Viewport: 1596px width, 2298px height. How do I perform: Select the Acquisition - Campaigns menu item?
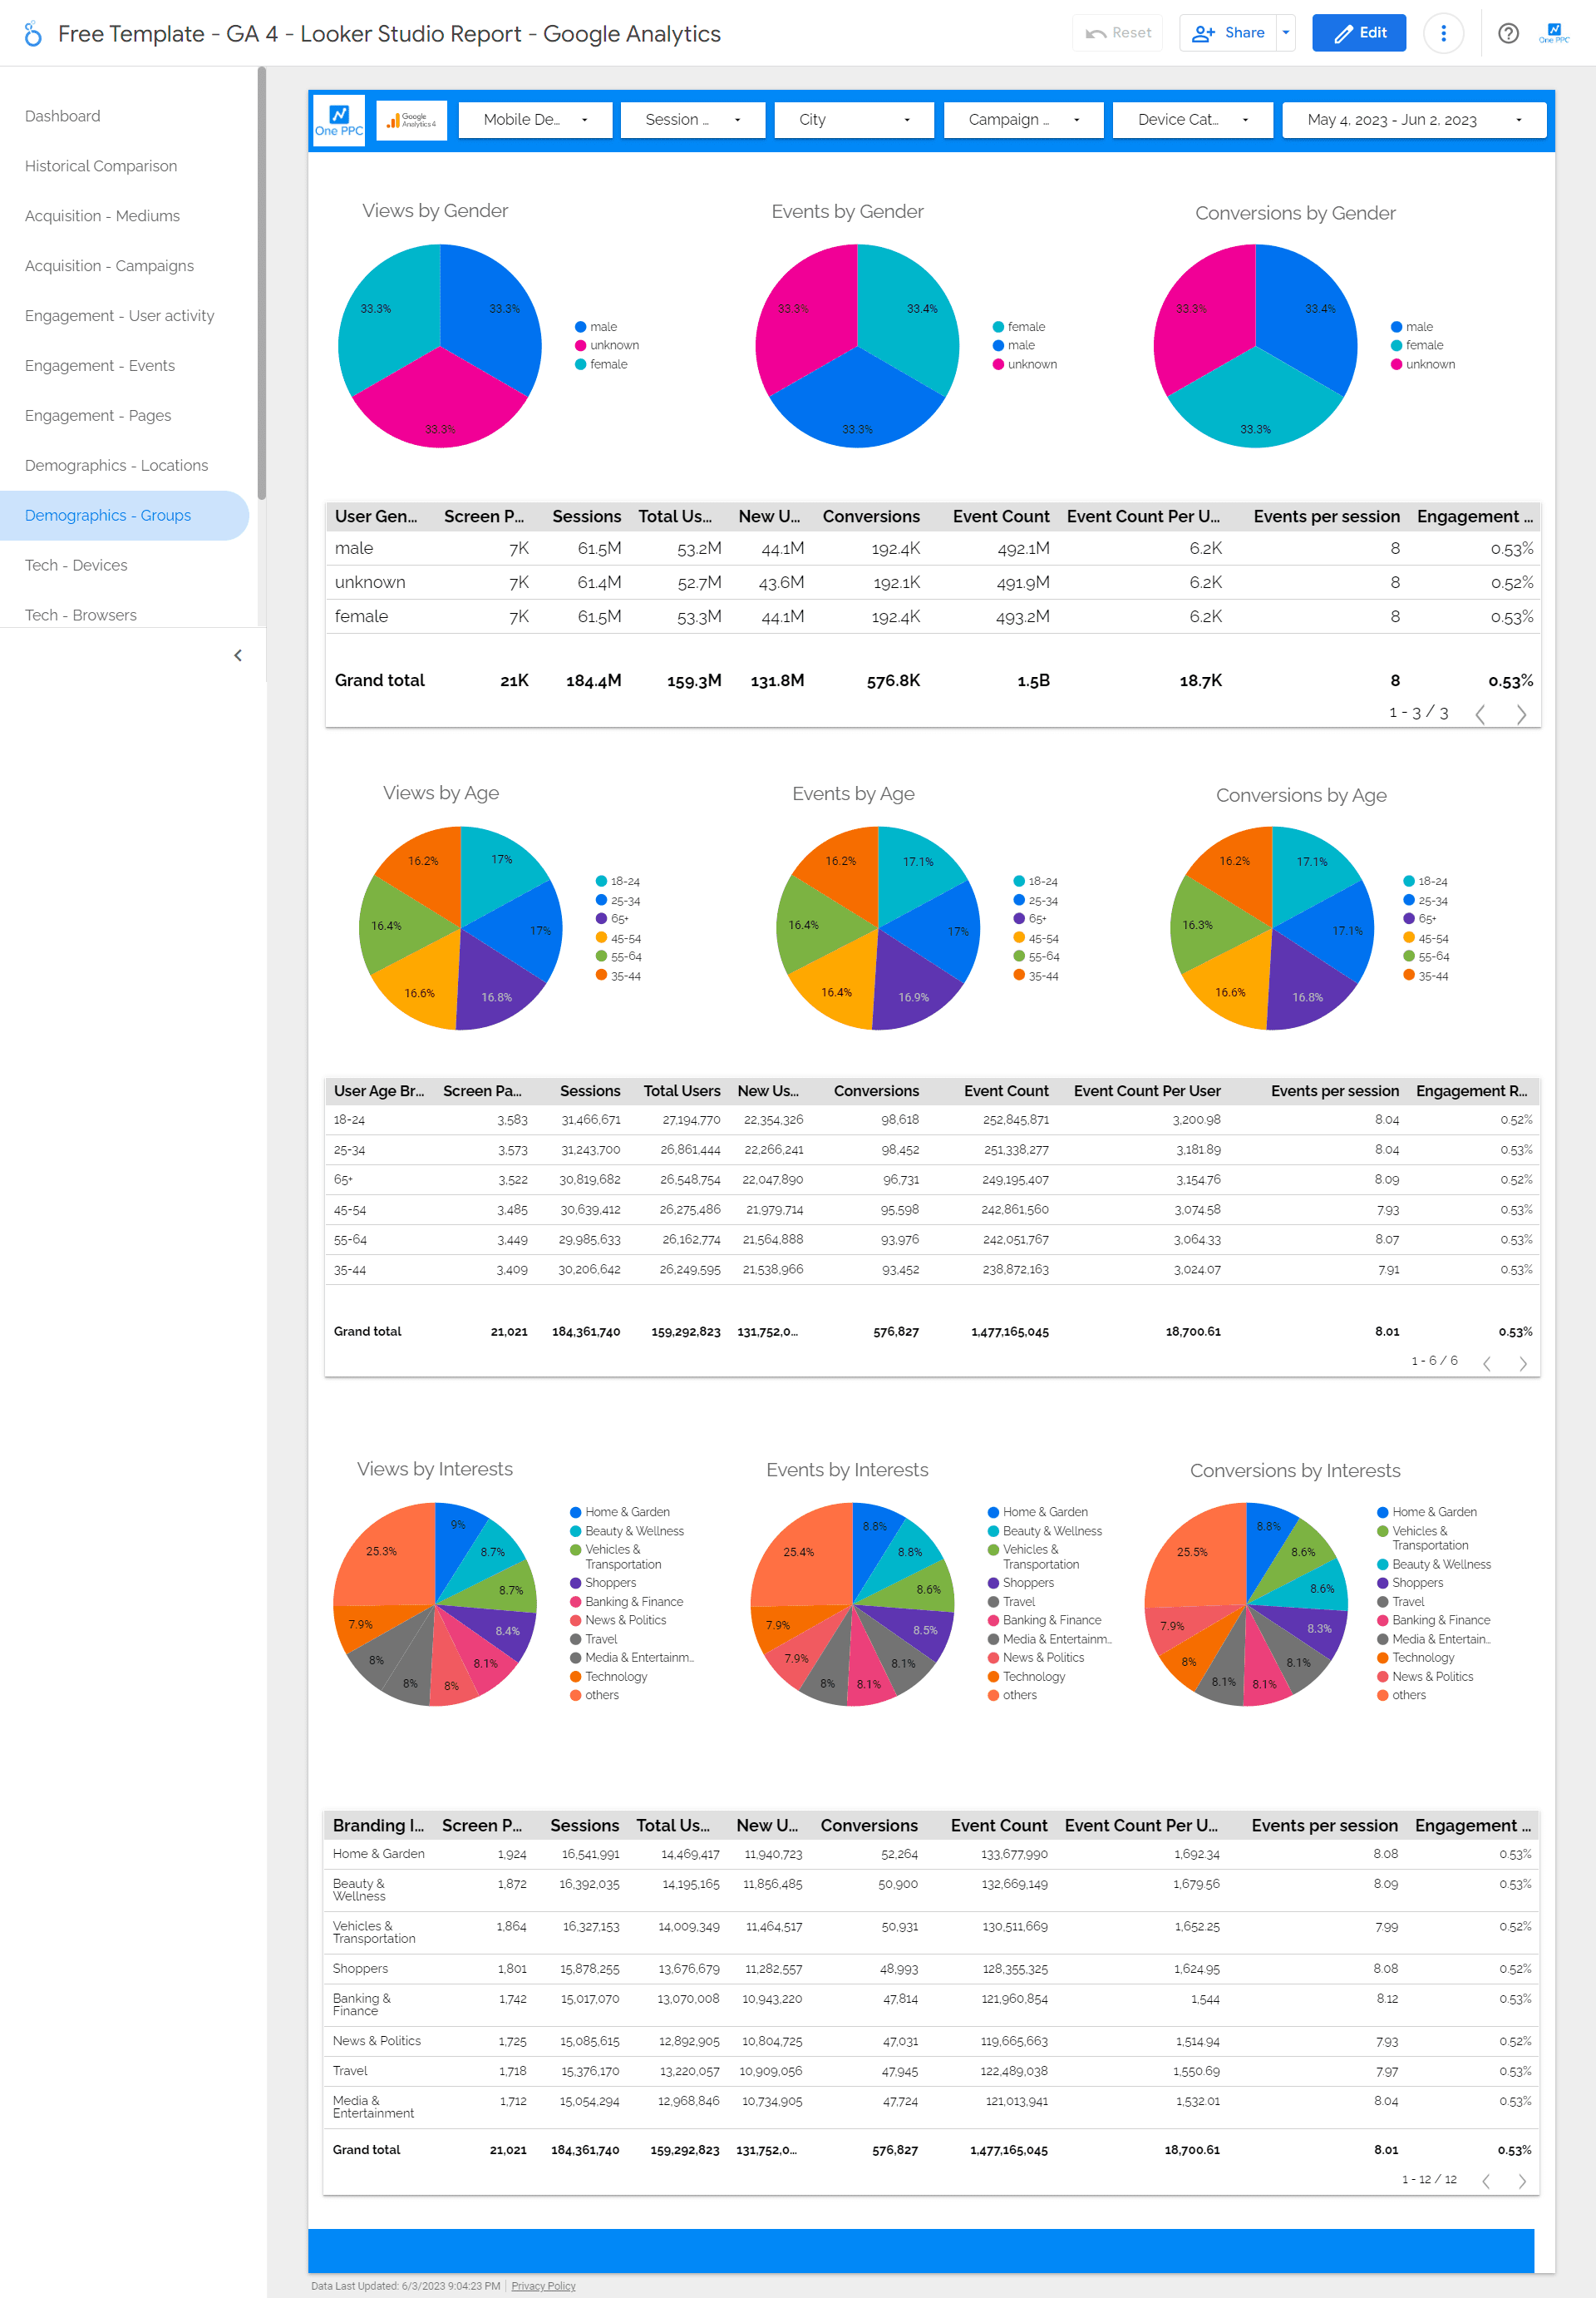click(x=108, y=265)
